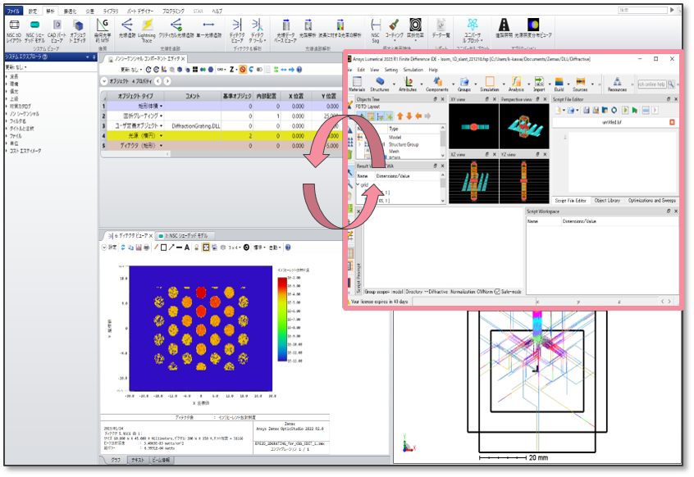The height and width of the screenshot is (477, 694).
Task: Close untitled.lsf script with red X
Action: click(x=672, y=122)
